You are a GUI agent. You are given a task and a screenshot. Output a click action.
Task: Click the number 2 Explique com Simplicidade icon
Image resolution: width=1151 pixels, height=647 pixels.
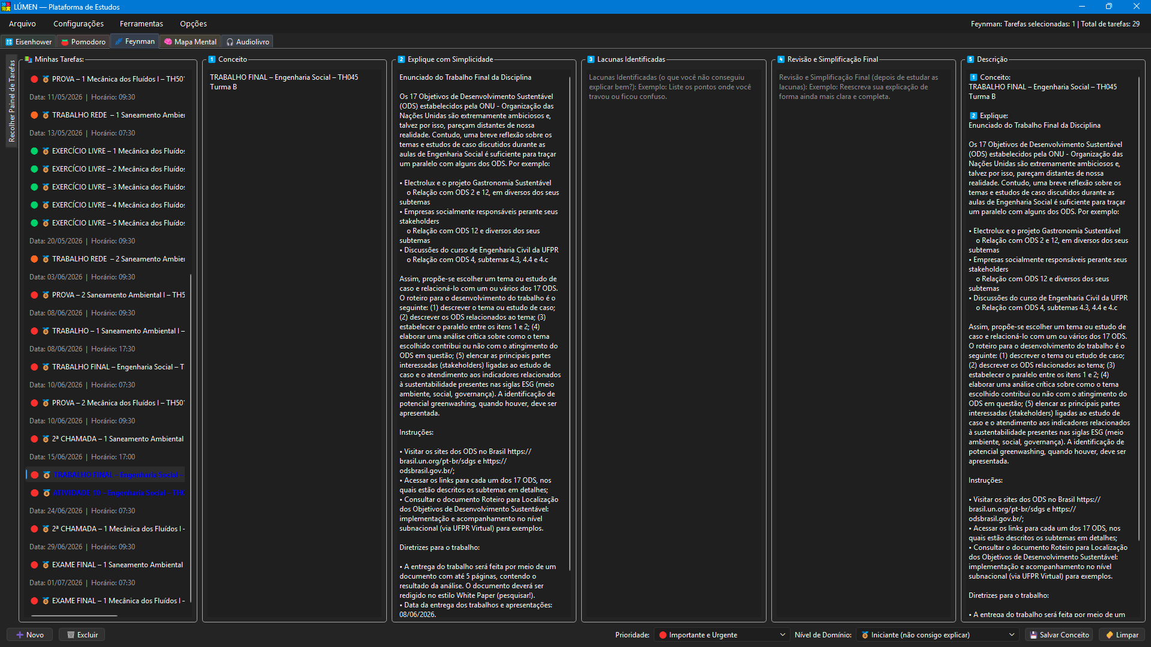[x=401, y=59]
